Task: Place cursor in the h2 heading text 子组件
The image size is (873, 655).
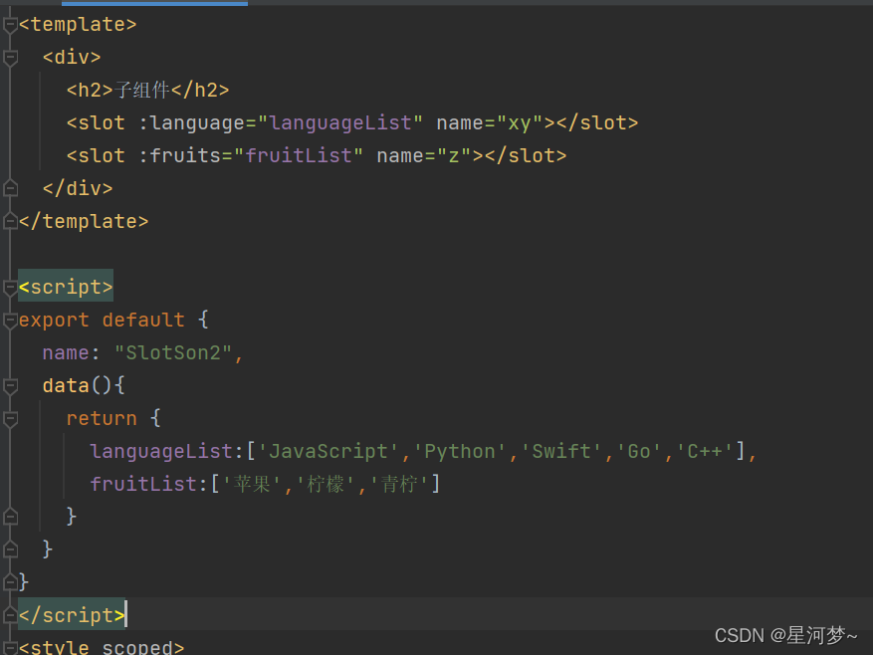Action: pos(142,91)
